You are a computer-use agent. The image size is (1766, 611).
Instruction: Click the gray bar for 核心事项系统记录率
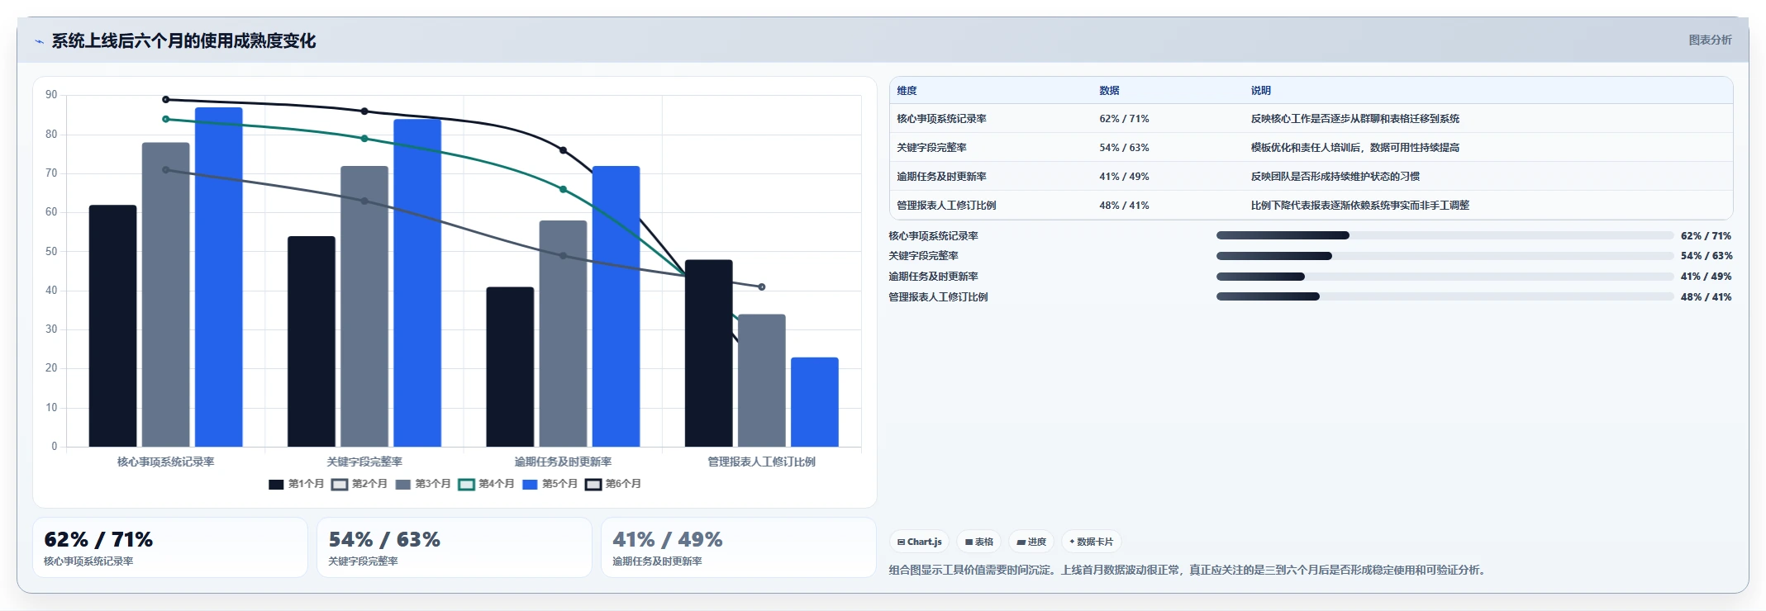pos(165,295)
